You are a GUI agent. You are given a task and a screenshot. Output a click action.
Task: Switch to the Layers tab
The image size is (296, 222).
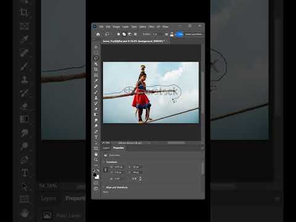coord(106,148)
